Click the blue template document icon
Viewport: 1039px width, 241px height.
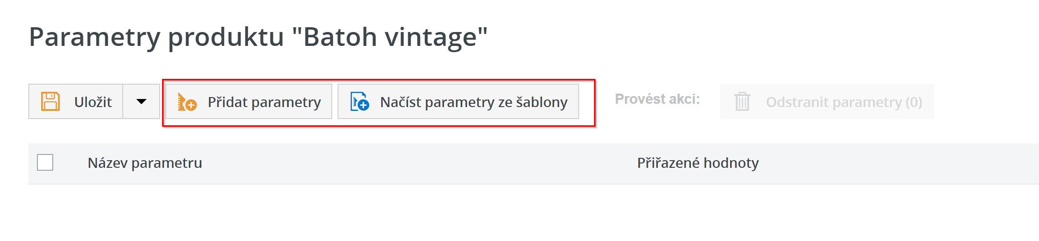click(359, 102)
